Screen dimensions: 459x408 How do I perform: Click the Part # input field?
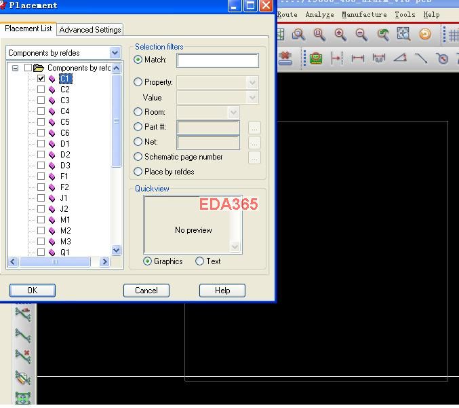tap(208, 128)
